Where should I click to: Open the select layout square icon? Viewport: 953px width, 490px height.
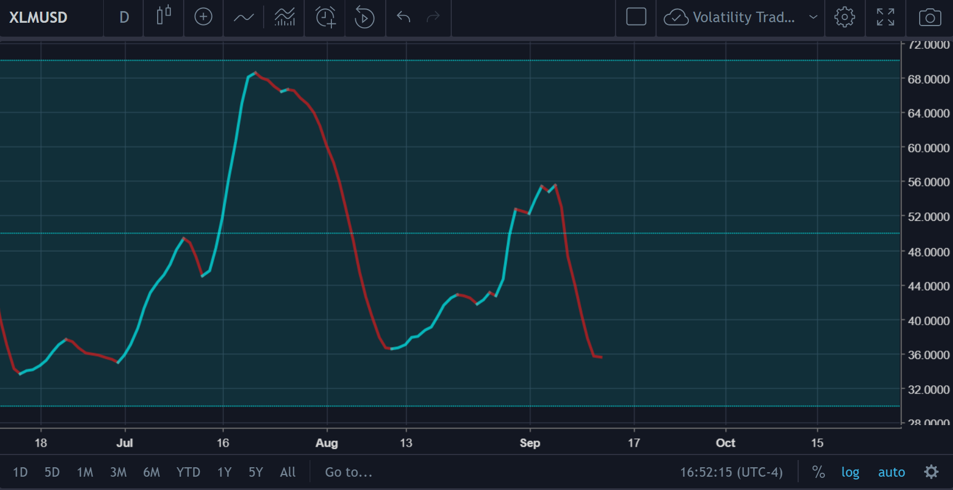[x=636, y=17]
